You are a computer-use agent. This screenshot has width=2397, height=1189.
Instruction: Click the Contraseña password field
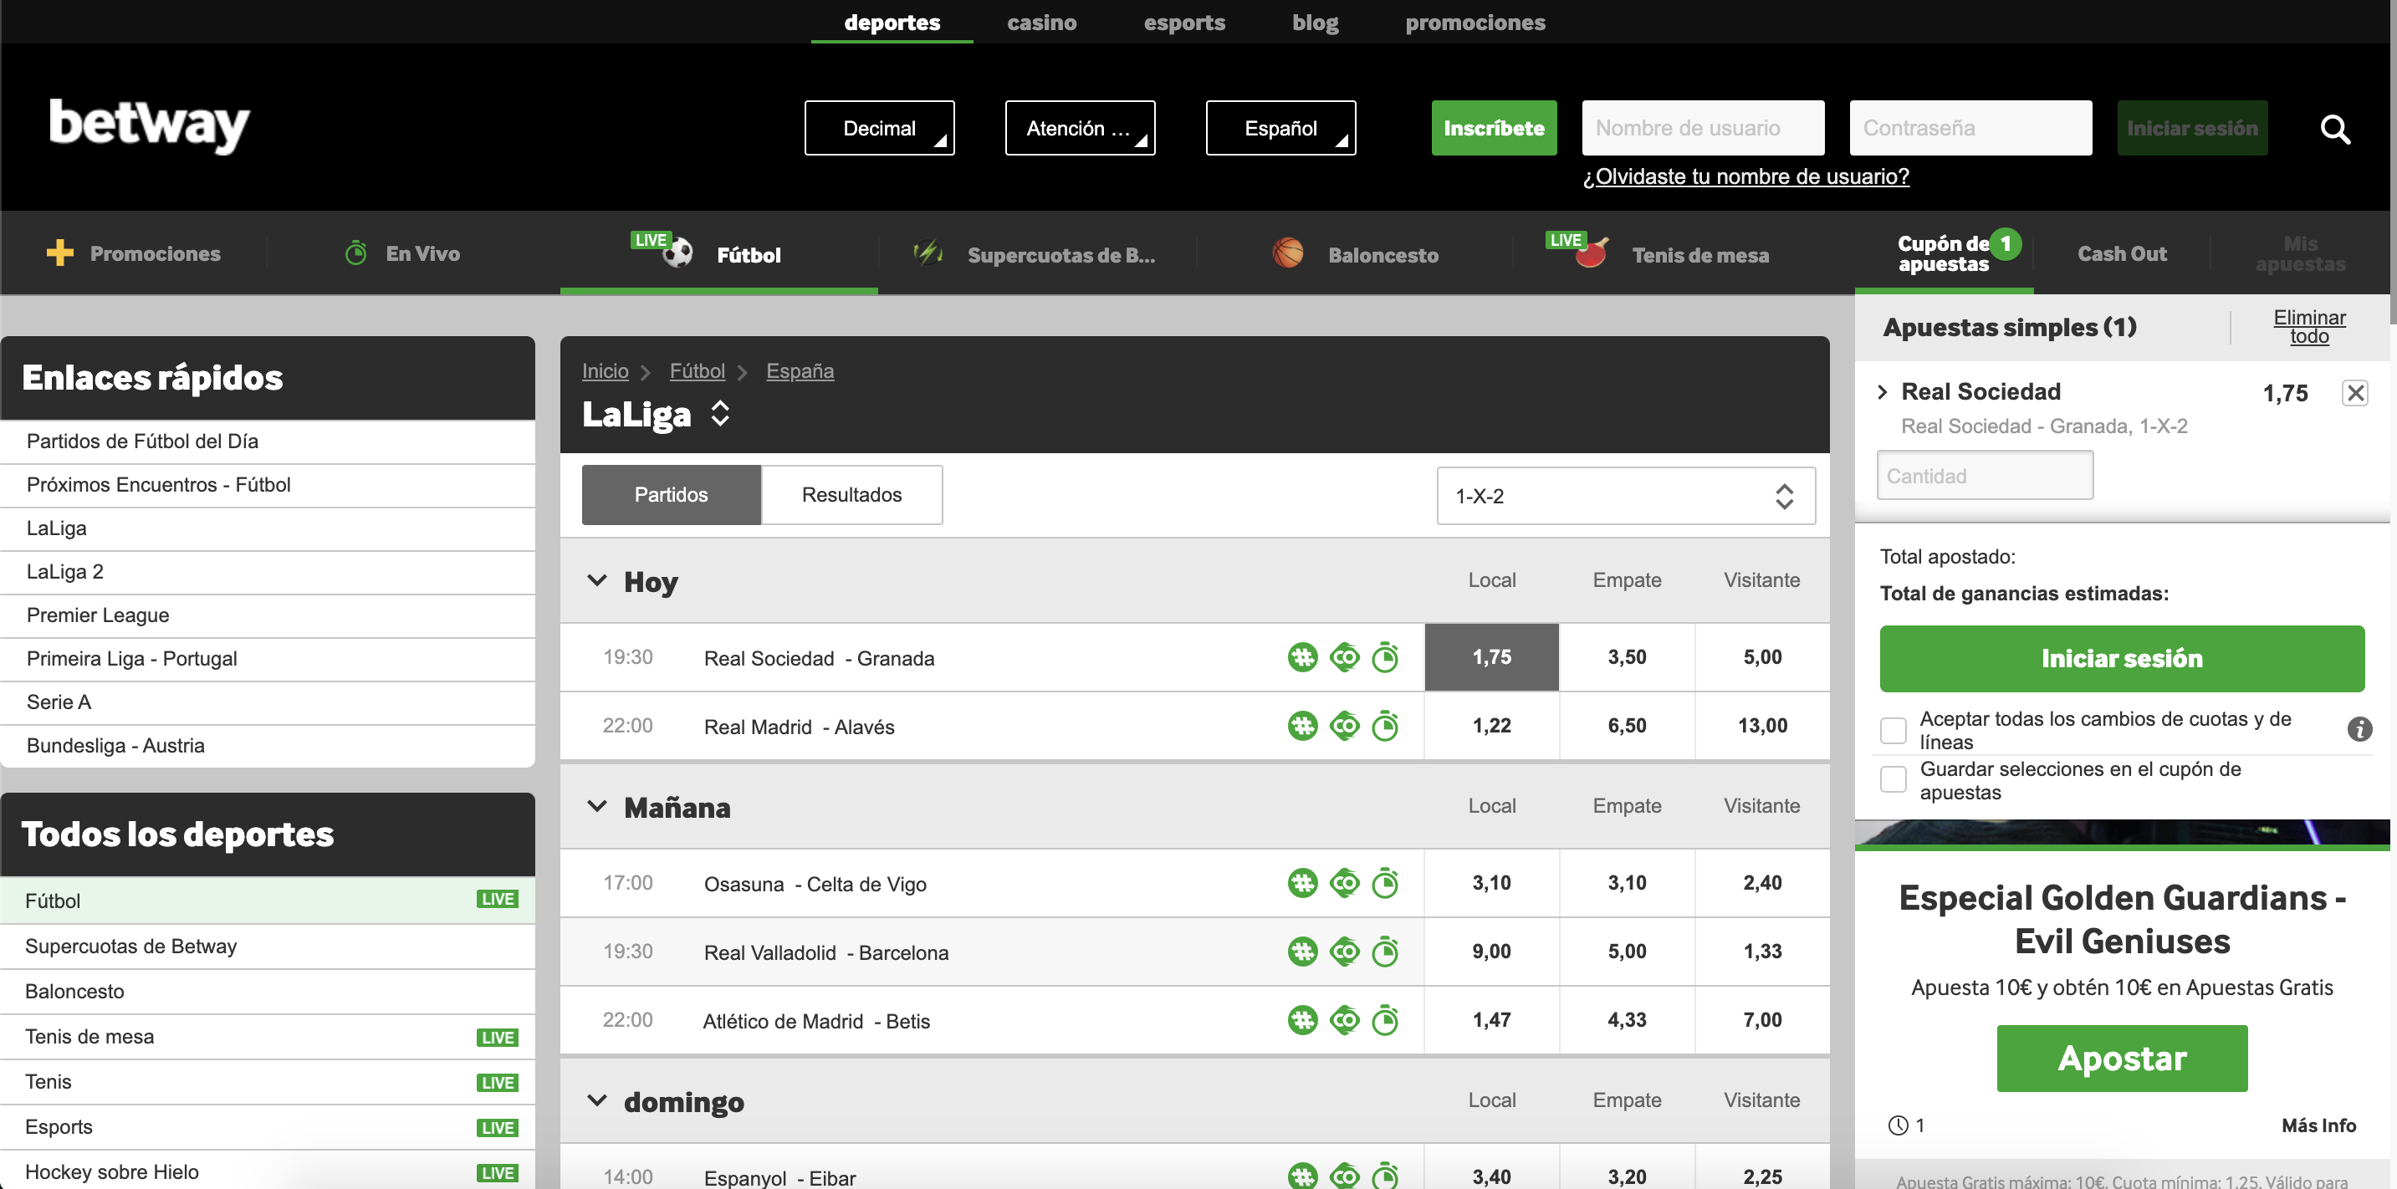click(1970, 129)
